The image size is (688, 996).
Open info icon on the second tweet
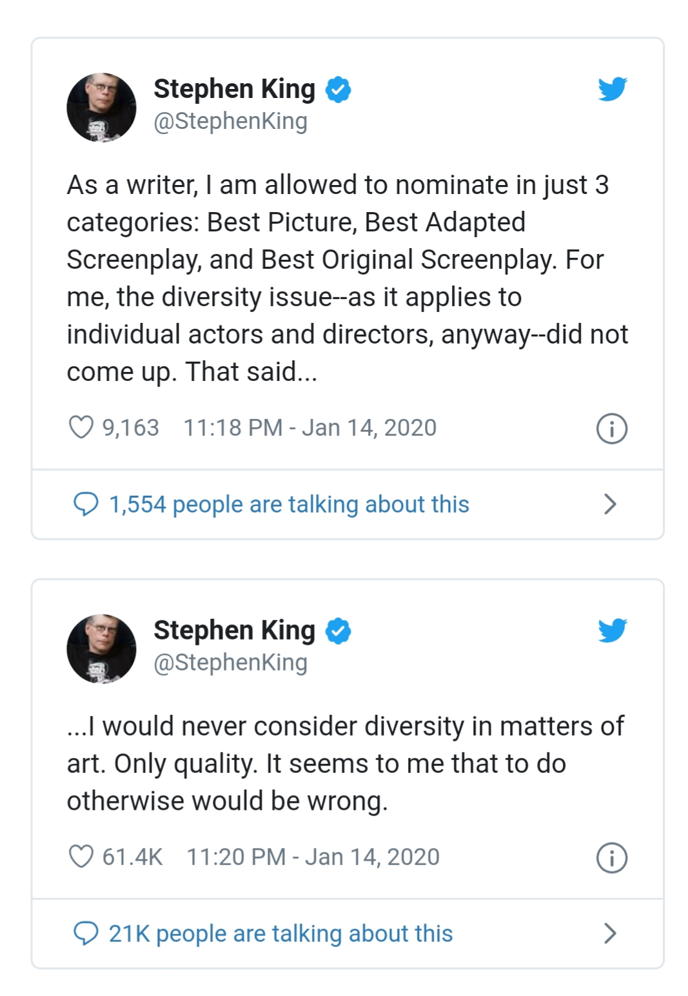click(x=611, y=858)
